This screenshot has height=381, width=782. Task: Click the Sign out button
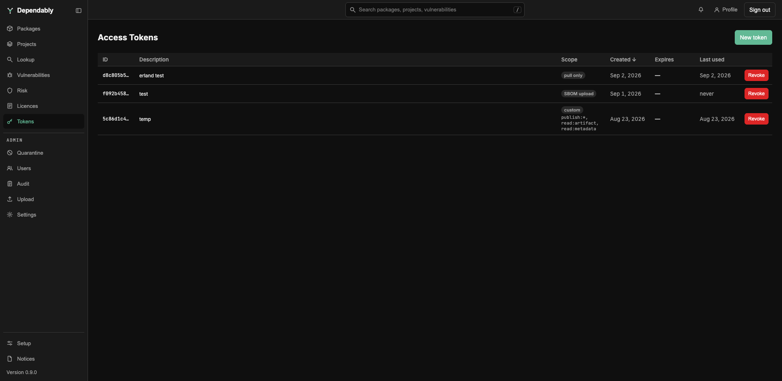(x=760, y=10)
